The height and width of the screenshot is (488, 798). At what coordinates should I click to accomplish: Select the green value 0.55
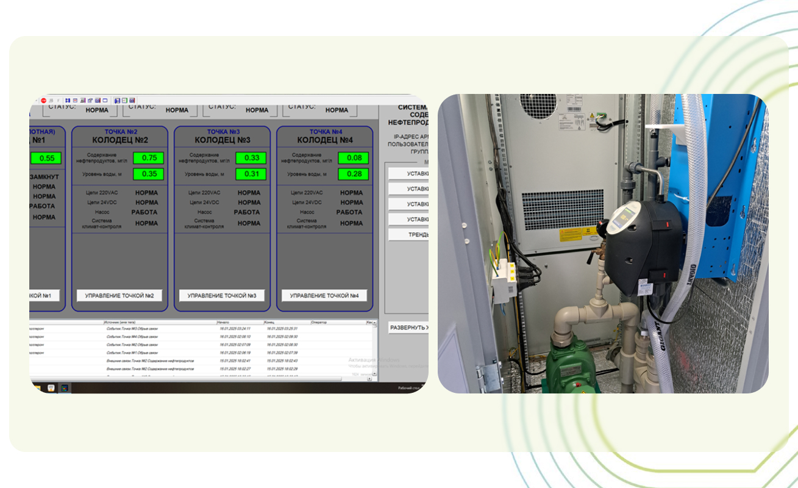(x=46, y=158)
